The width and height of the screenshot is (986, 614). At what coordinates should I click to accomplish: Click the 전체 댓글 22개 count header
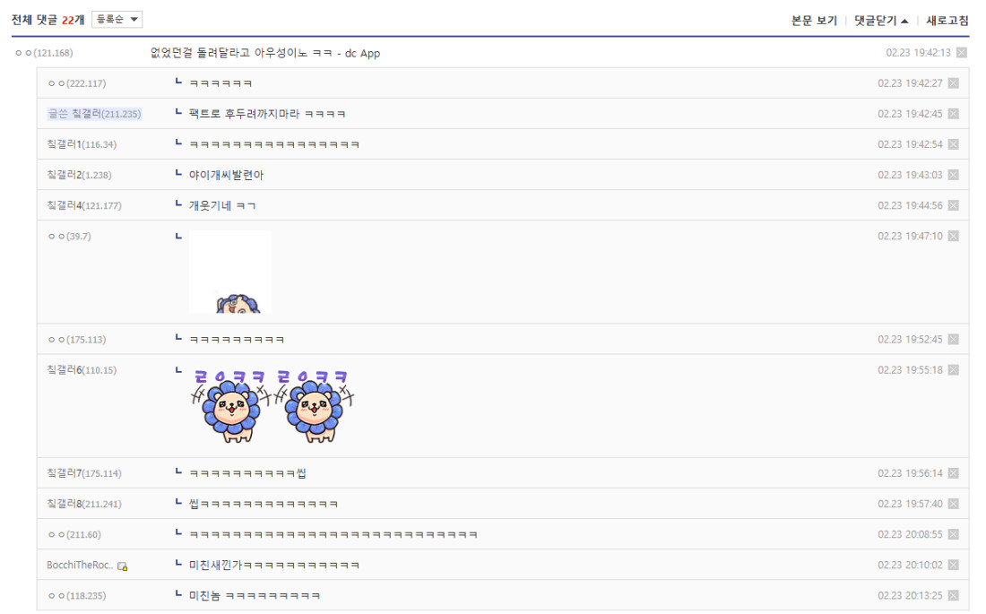[48, 20]
